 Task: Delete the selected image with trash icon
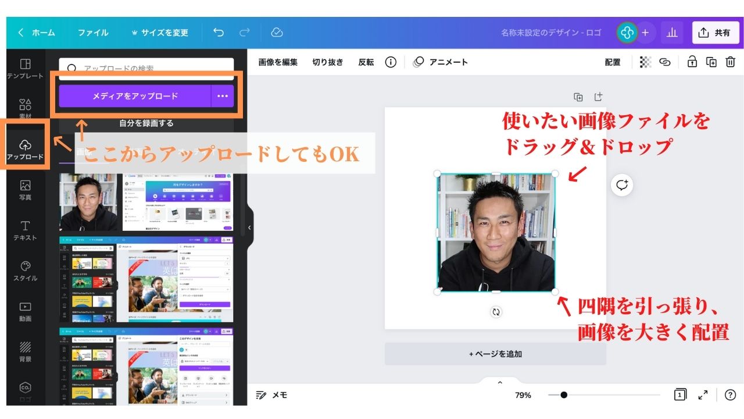(x=731, y=62)
